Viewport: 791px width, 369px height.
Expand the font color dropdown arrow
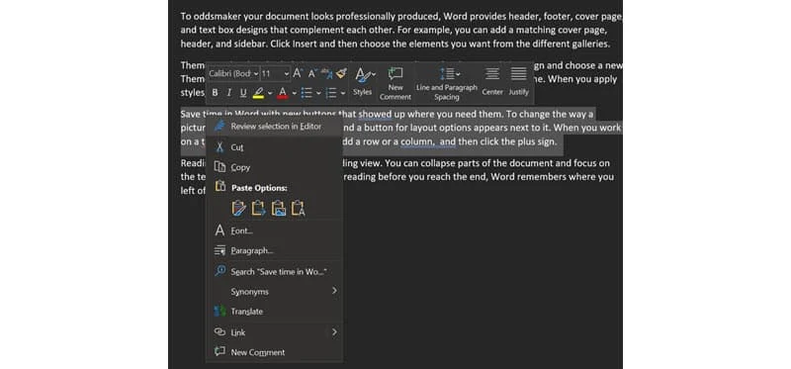(294, 93)
